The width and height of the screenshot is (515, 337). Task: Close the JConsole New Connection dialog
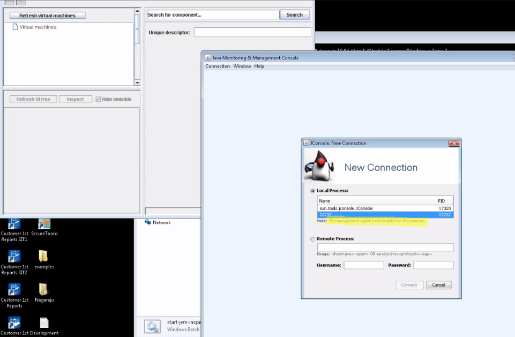(454, 143)
